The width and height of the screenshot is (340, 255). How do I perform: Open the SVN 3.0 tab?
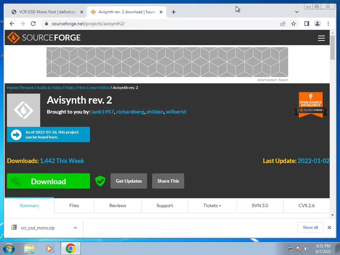pyautogui.click(x=260, y=206)
